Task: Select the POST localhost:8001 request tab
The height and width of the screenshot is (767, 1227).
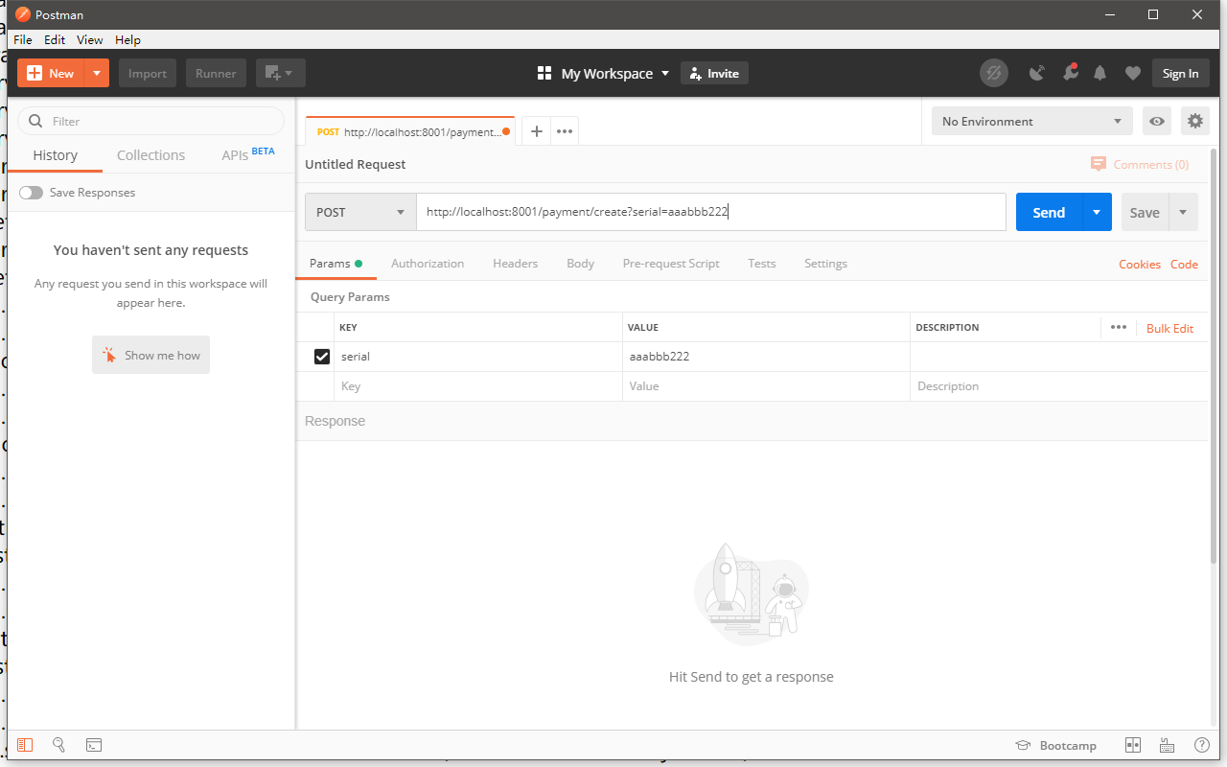Action: click(409, 131)
